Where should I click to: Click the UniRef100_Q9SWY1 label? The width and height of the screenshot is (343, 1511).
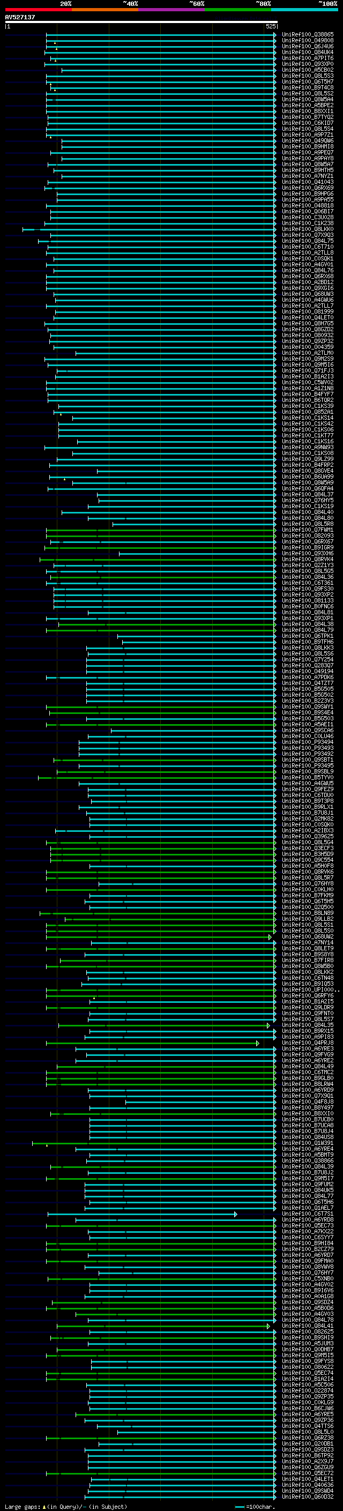coord(308,707)
